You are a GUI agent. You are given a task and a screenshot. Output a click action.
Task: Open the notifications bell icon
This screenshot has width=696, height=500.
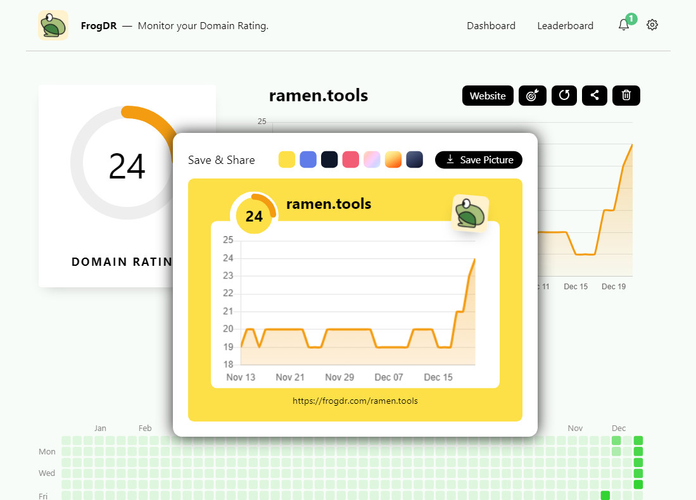[624, 25]
